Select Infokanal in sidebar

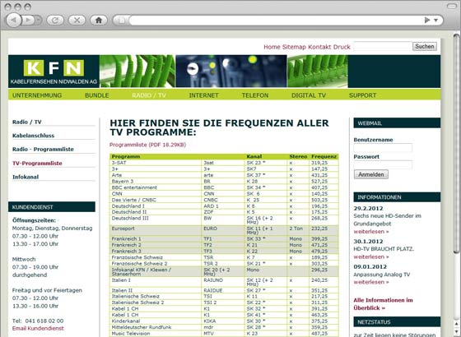click(26, 177)
